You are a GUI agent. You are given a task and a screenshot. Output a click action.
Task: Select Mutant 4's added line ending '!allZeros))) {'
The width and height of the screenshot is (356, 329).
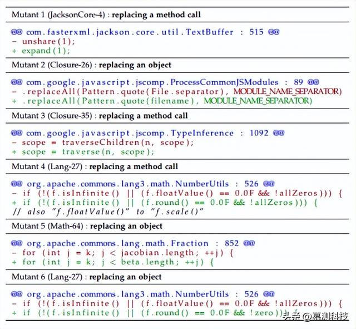[165, 203]
